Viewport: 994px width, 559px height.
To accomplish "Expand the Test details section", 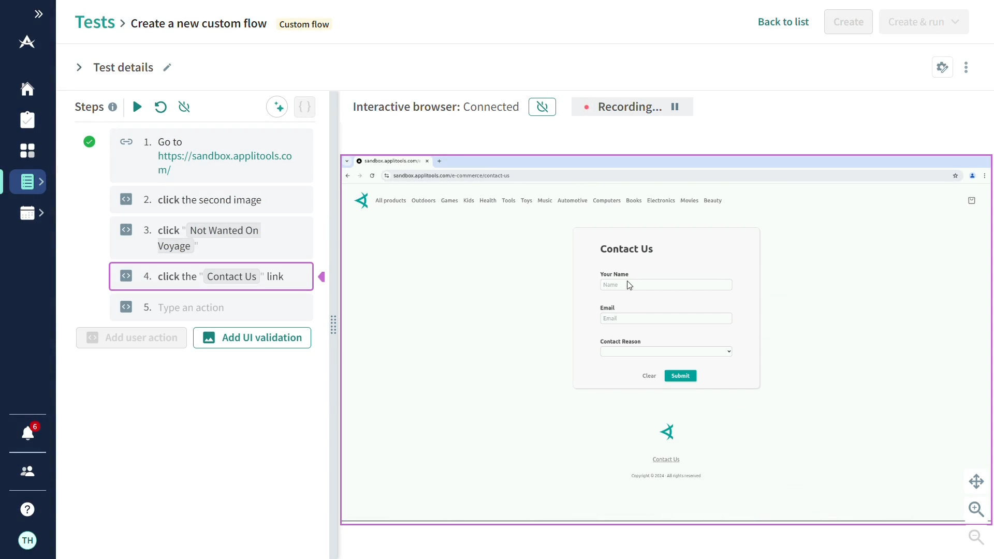I will [79, 67].
